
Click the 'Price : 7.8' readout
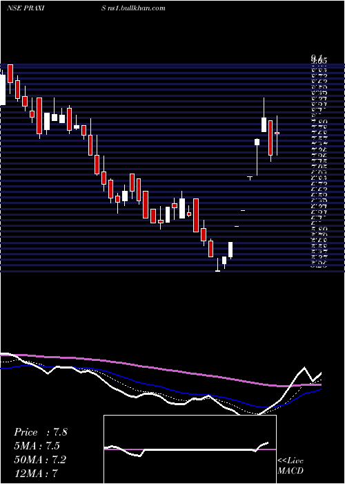(41, 432)
